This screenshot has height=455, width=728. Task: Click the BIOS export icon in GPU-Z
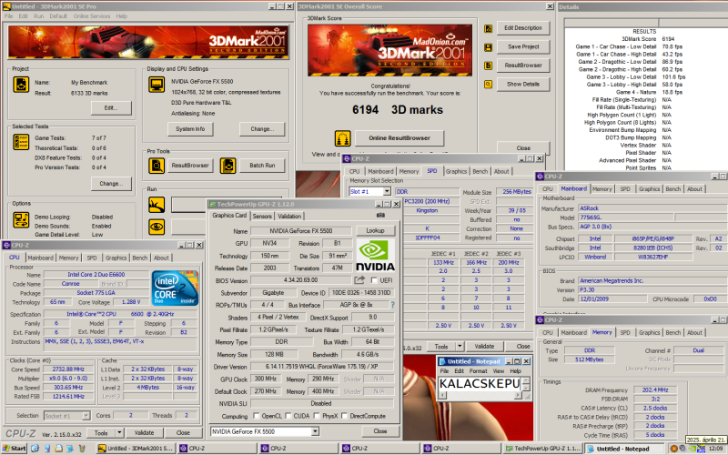pyautogui.click(x=359, y=280)
